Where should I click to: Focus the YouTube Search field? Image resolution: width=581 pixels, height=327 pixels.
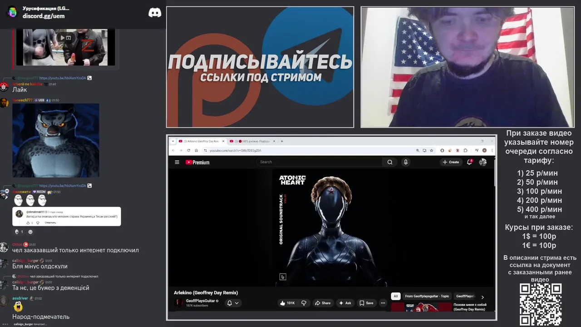319,162
